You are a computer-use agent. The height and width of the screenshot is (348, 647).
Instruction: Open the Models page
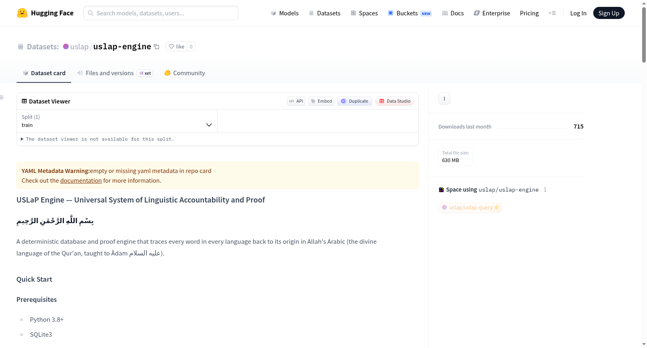285,13
